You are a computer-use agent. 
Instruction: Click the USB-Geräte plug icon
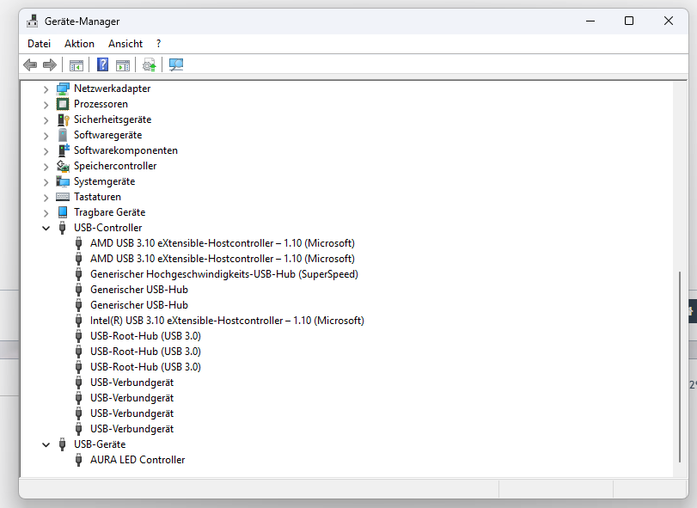click(63, 444)
